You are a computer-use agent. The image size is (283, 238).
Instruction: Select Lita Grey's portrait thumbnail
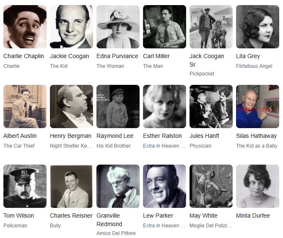[x=258, y=27]
